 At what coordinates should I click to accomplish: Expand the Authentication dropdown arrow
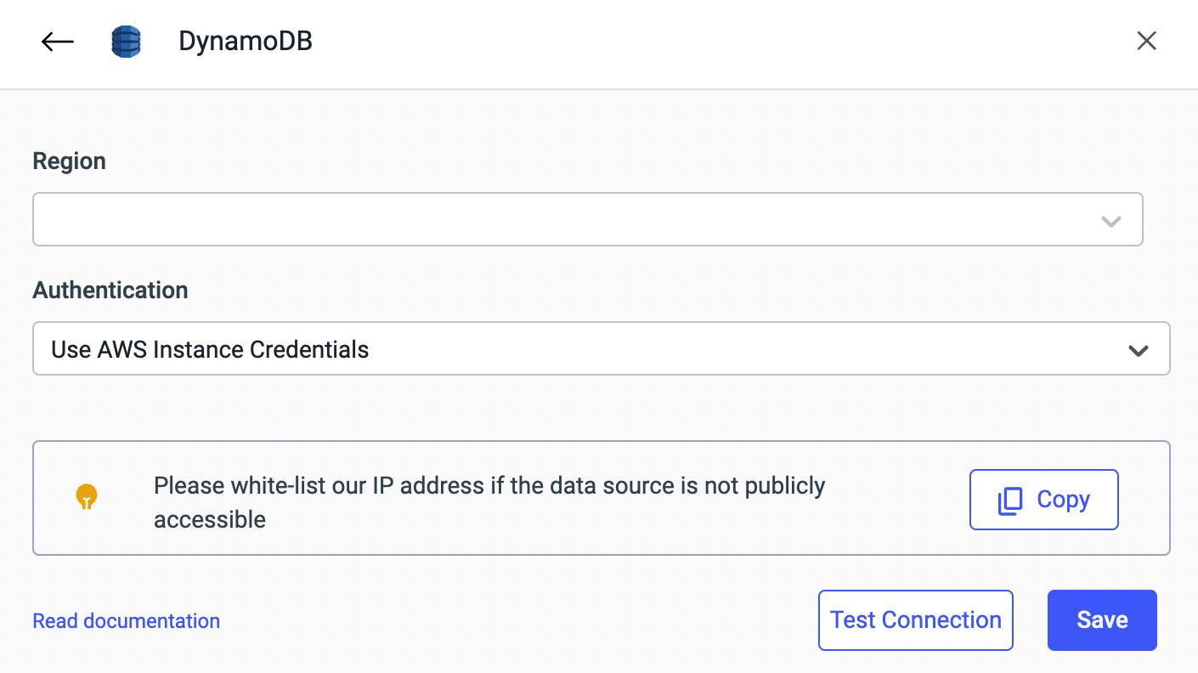(x=1138, y=350)
